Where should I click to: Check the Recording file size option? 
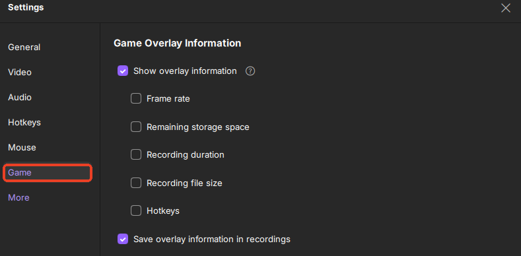coord(136,183)
